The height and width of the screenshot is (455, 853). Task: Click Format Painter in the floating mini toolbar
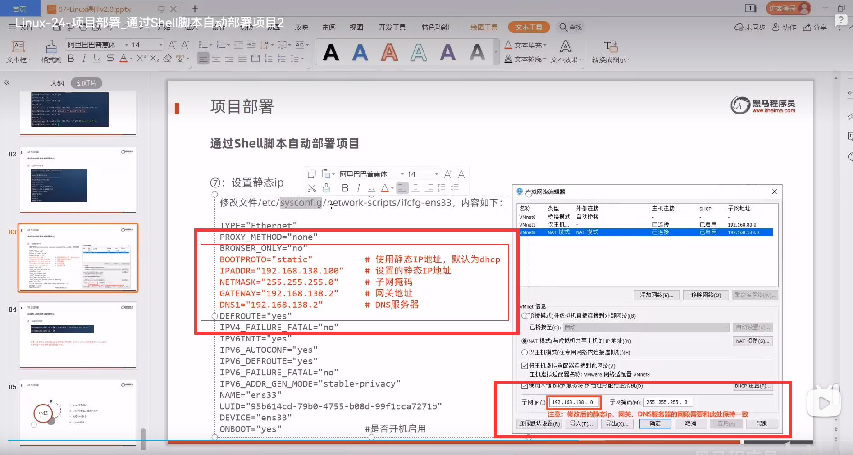pyautogui.click(x=326, y=188)
